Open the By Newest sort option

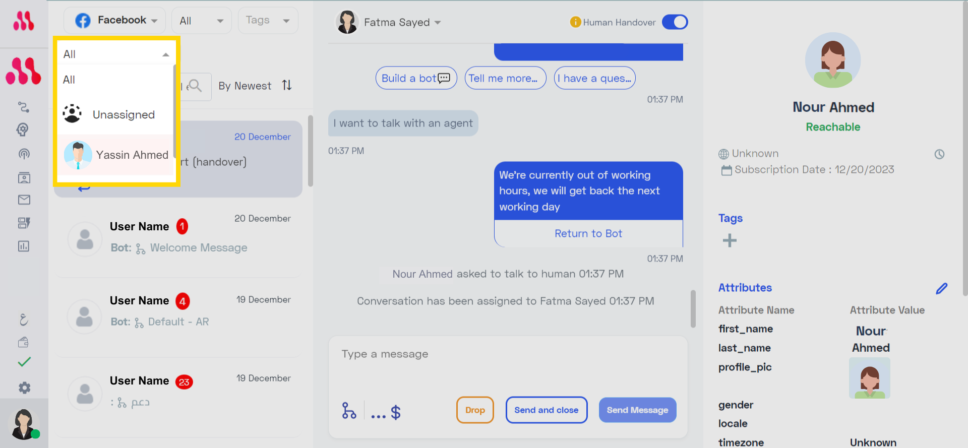coord(245,86)
